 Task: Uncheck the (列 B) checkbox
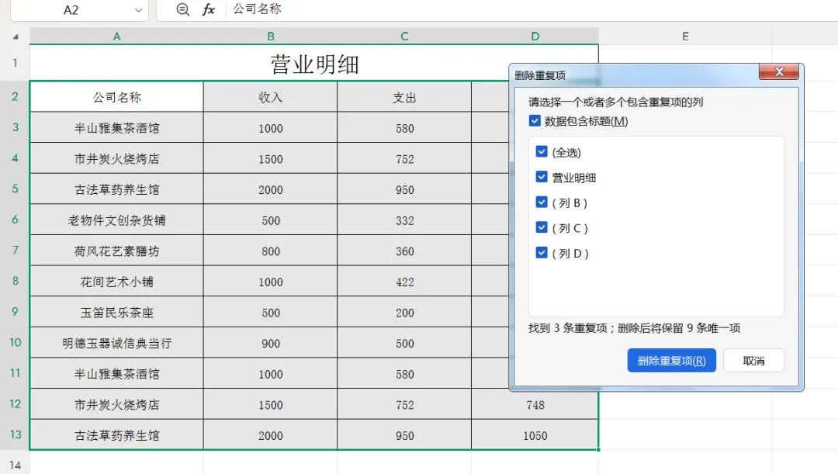click(x=542, y=202)
